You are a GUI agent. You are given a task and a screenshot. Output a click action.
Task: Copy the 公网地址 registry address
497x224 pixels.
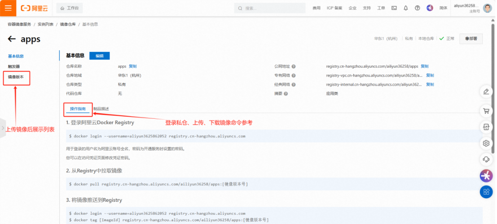point(424,66)
